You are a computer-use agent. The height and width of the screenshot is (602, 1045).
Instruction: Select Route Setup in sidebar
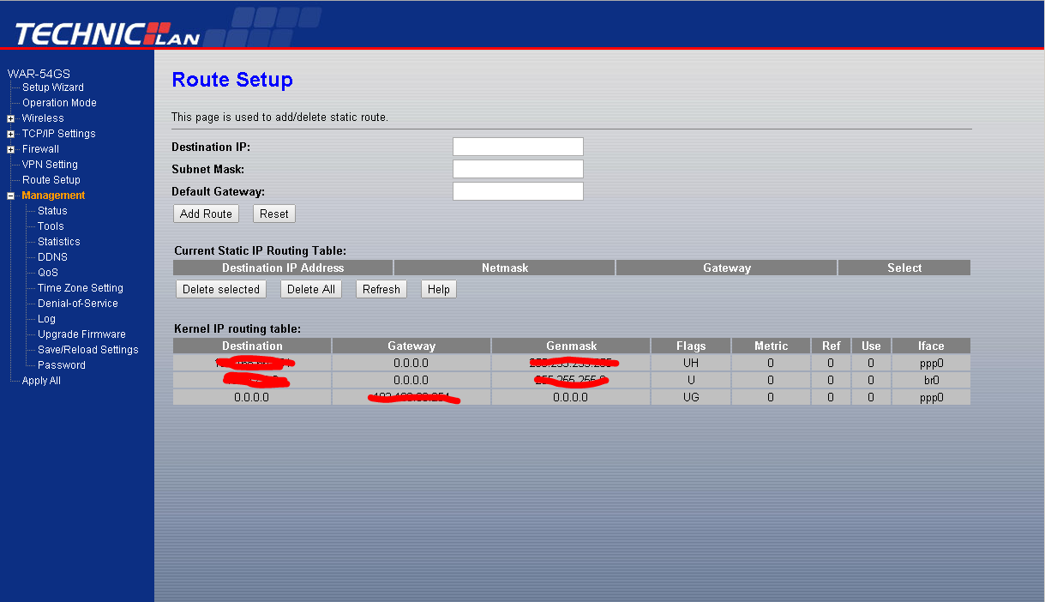[51, 180]
